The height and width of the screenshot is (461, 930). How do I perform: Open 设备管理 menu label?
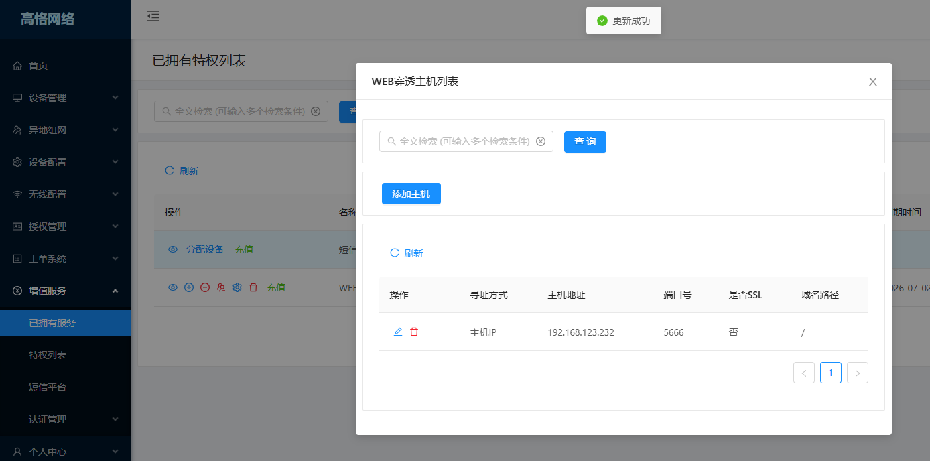48,98
